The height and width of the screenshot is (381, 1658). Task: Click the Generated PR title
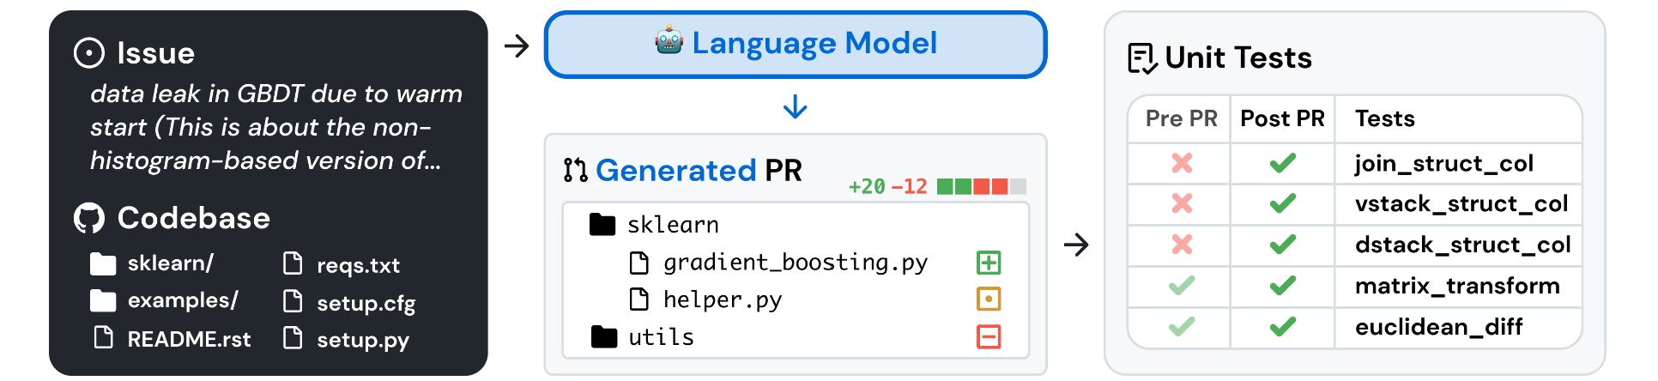699,170
